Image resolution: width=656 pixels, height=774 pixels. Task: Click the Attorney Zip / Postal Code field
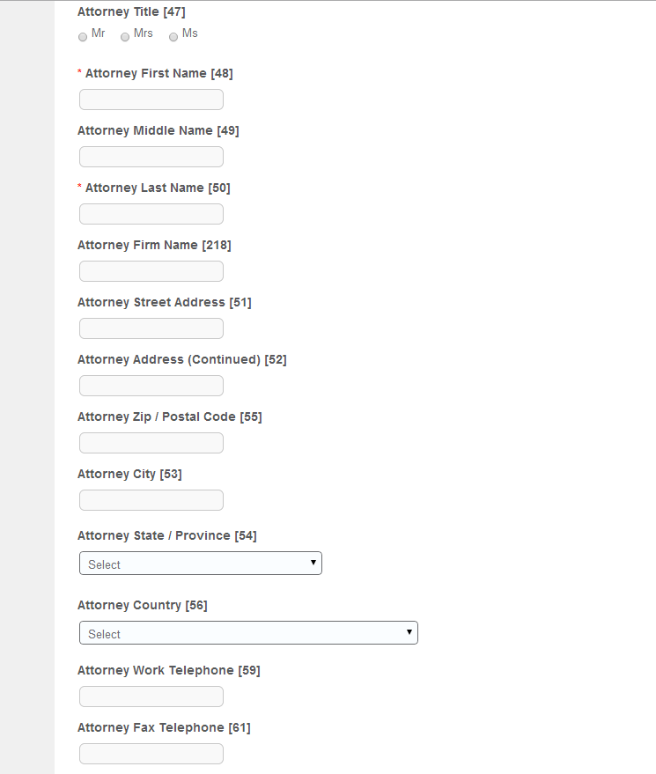point(151,443)
